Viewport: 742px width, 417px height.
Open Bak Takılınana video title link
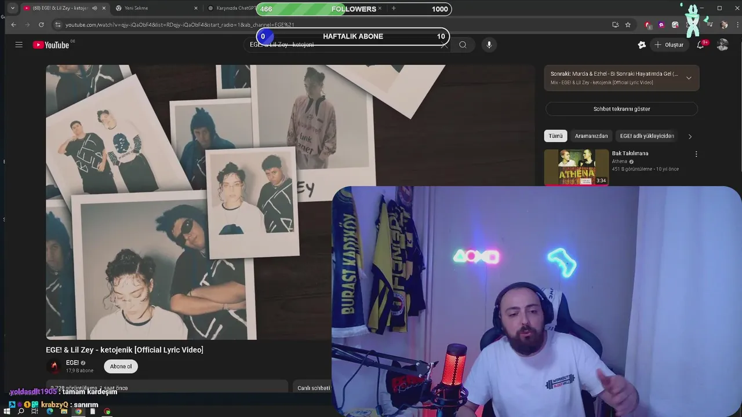[x=630, y=153]
